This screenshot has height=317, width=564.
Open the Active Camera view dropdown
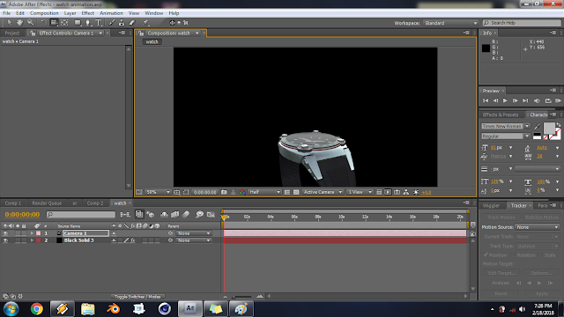(323, 192)
